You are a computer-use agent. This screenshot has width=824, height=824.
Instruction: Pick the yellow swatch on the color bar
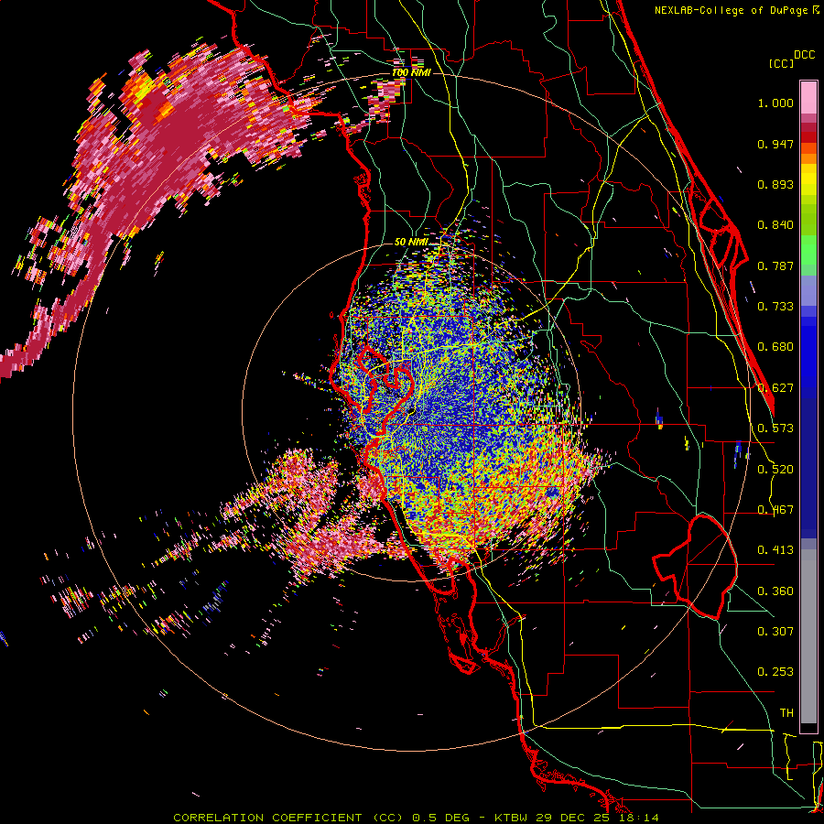pos(808,180)
